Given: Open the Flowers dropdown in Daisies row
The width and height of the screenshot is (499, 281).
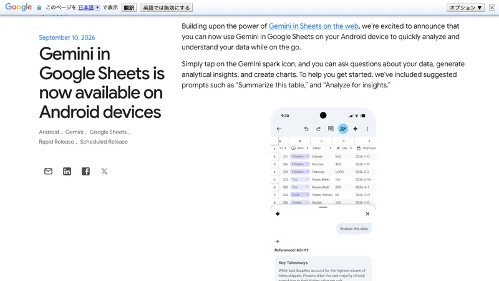Looking at the screenshot, I should (300, 157).
